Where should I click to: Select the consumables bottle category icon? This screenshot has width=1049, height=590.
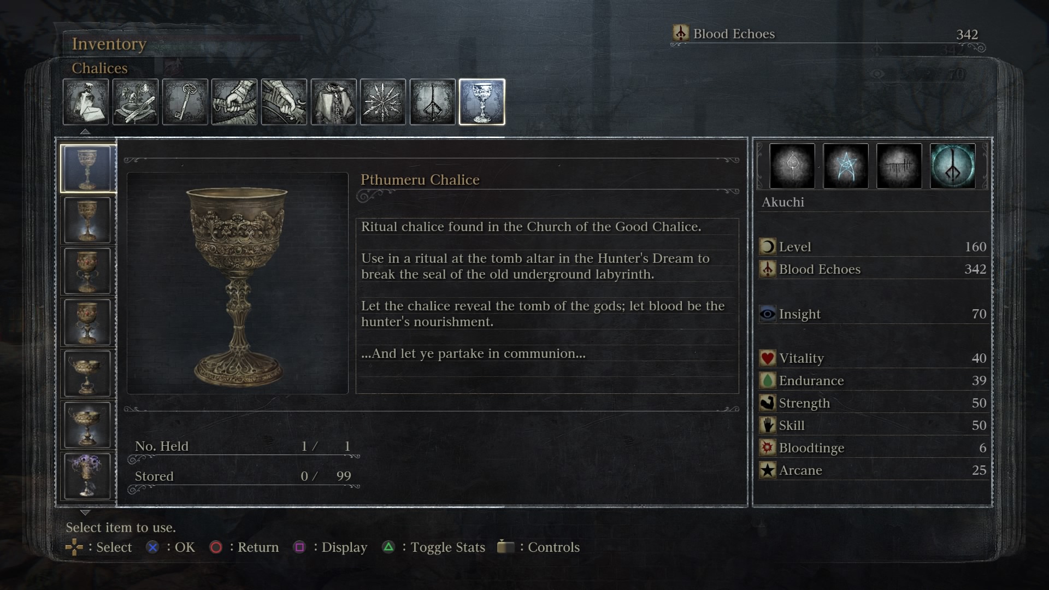click(x=86, y=102)
